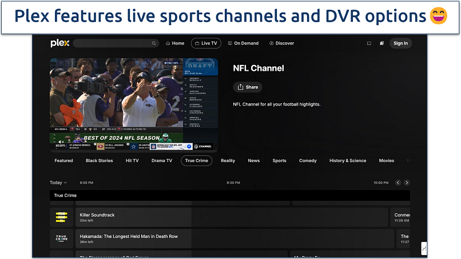Click the cast to device icon
This screenshot has width=461, height=259.
click(x=369, y=43)
